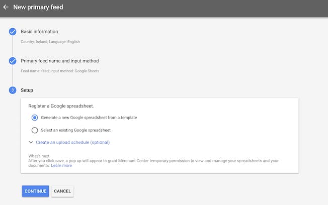Click the Primary feed name step checkmark

coord(13,61)
